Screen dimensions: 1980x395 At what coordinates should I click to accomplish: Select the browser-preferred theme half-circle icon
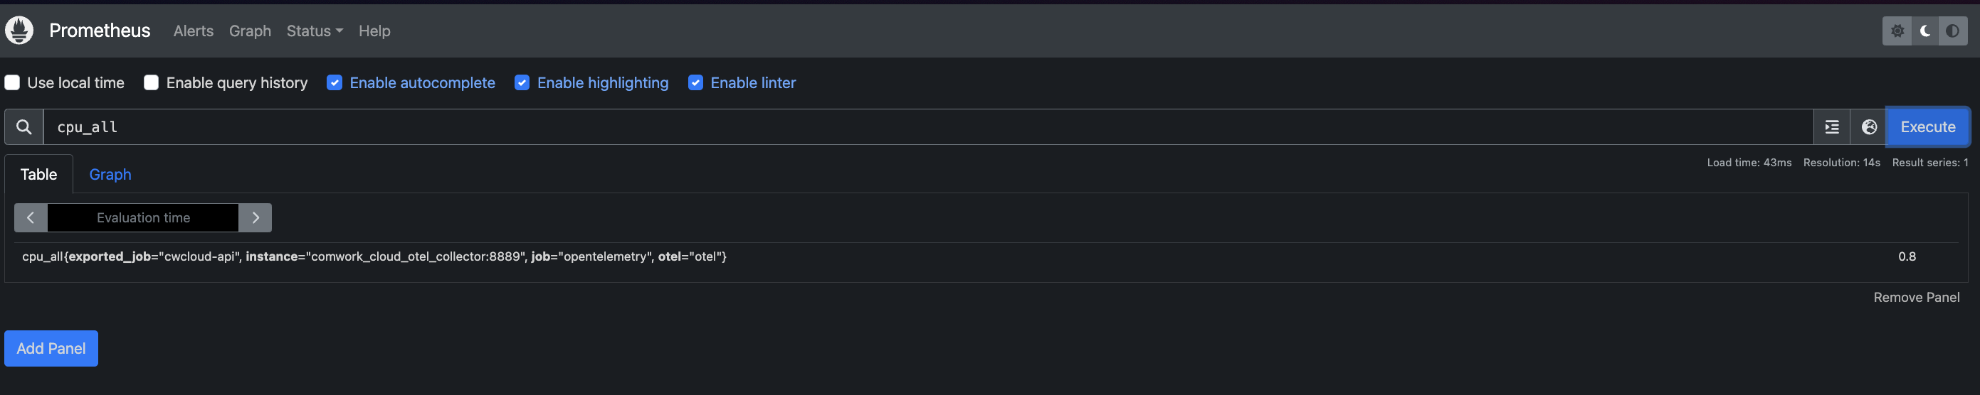(x=1952, y=31)
